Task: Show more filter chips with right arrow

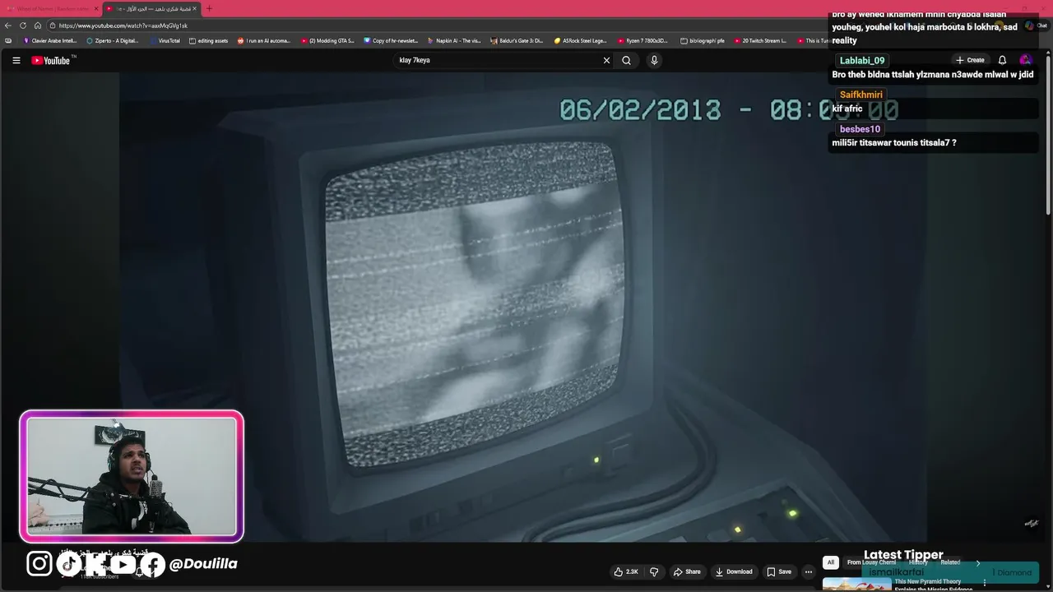Action: pos(978,562)
